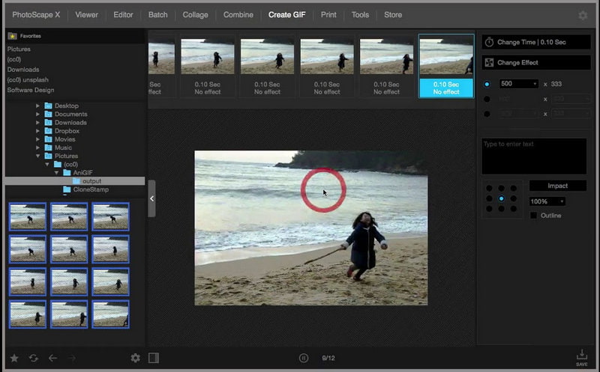The image size is (600, 372).
Task: Click the Save icon
Action: click(582, 357)
